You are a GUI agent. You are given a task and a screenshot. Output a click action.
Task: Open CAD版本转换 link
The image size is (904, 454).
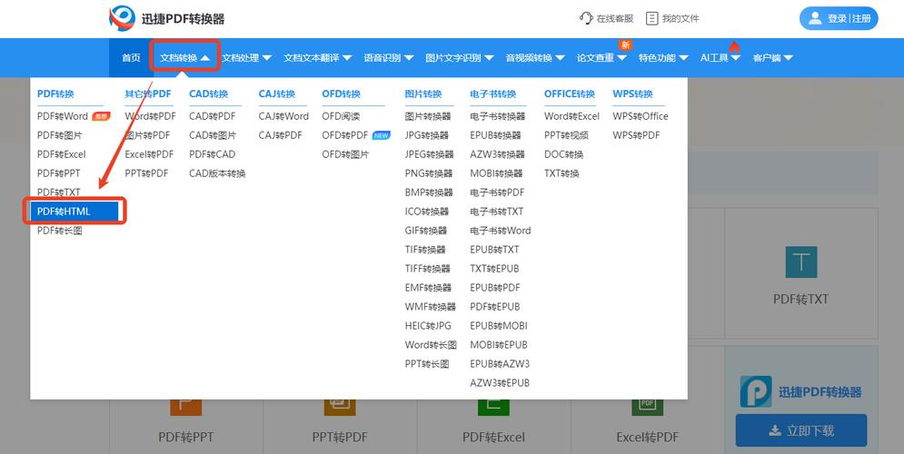pyautogui.click(x=217, y=173)
